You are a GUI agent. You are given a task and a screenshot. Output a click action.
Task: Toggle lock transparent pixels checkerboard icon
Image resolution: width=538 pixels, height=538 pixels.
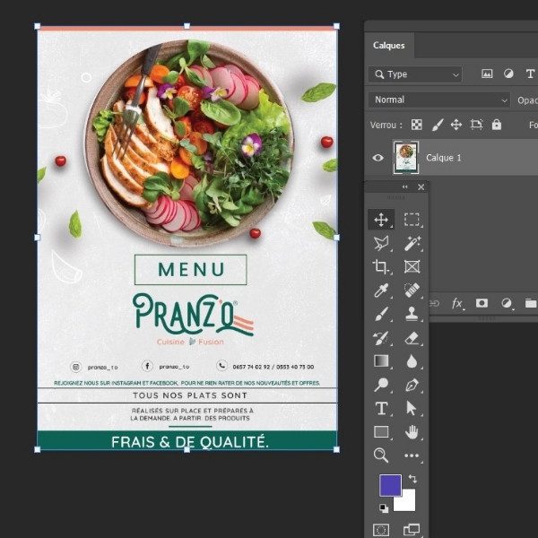417,125
